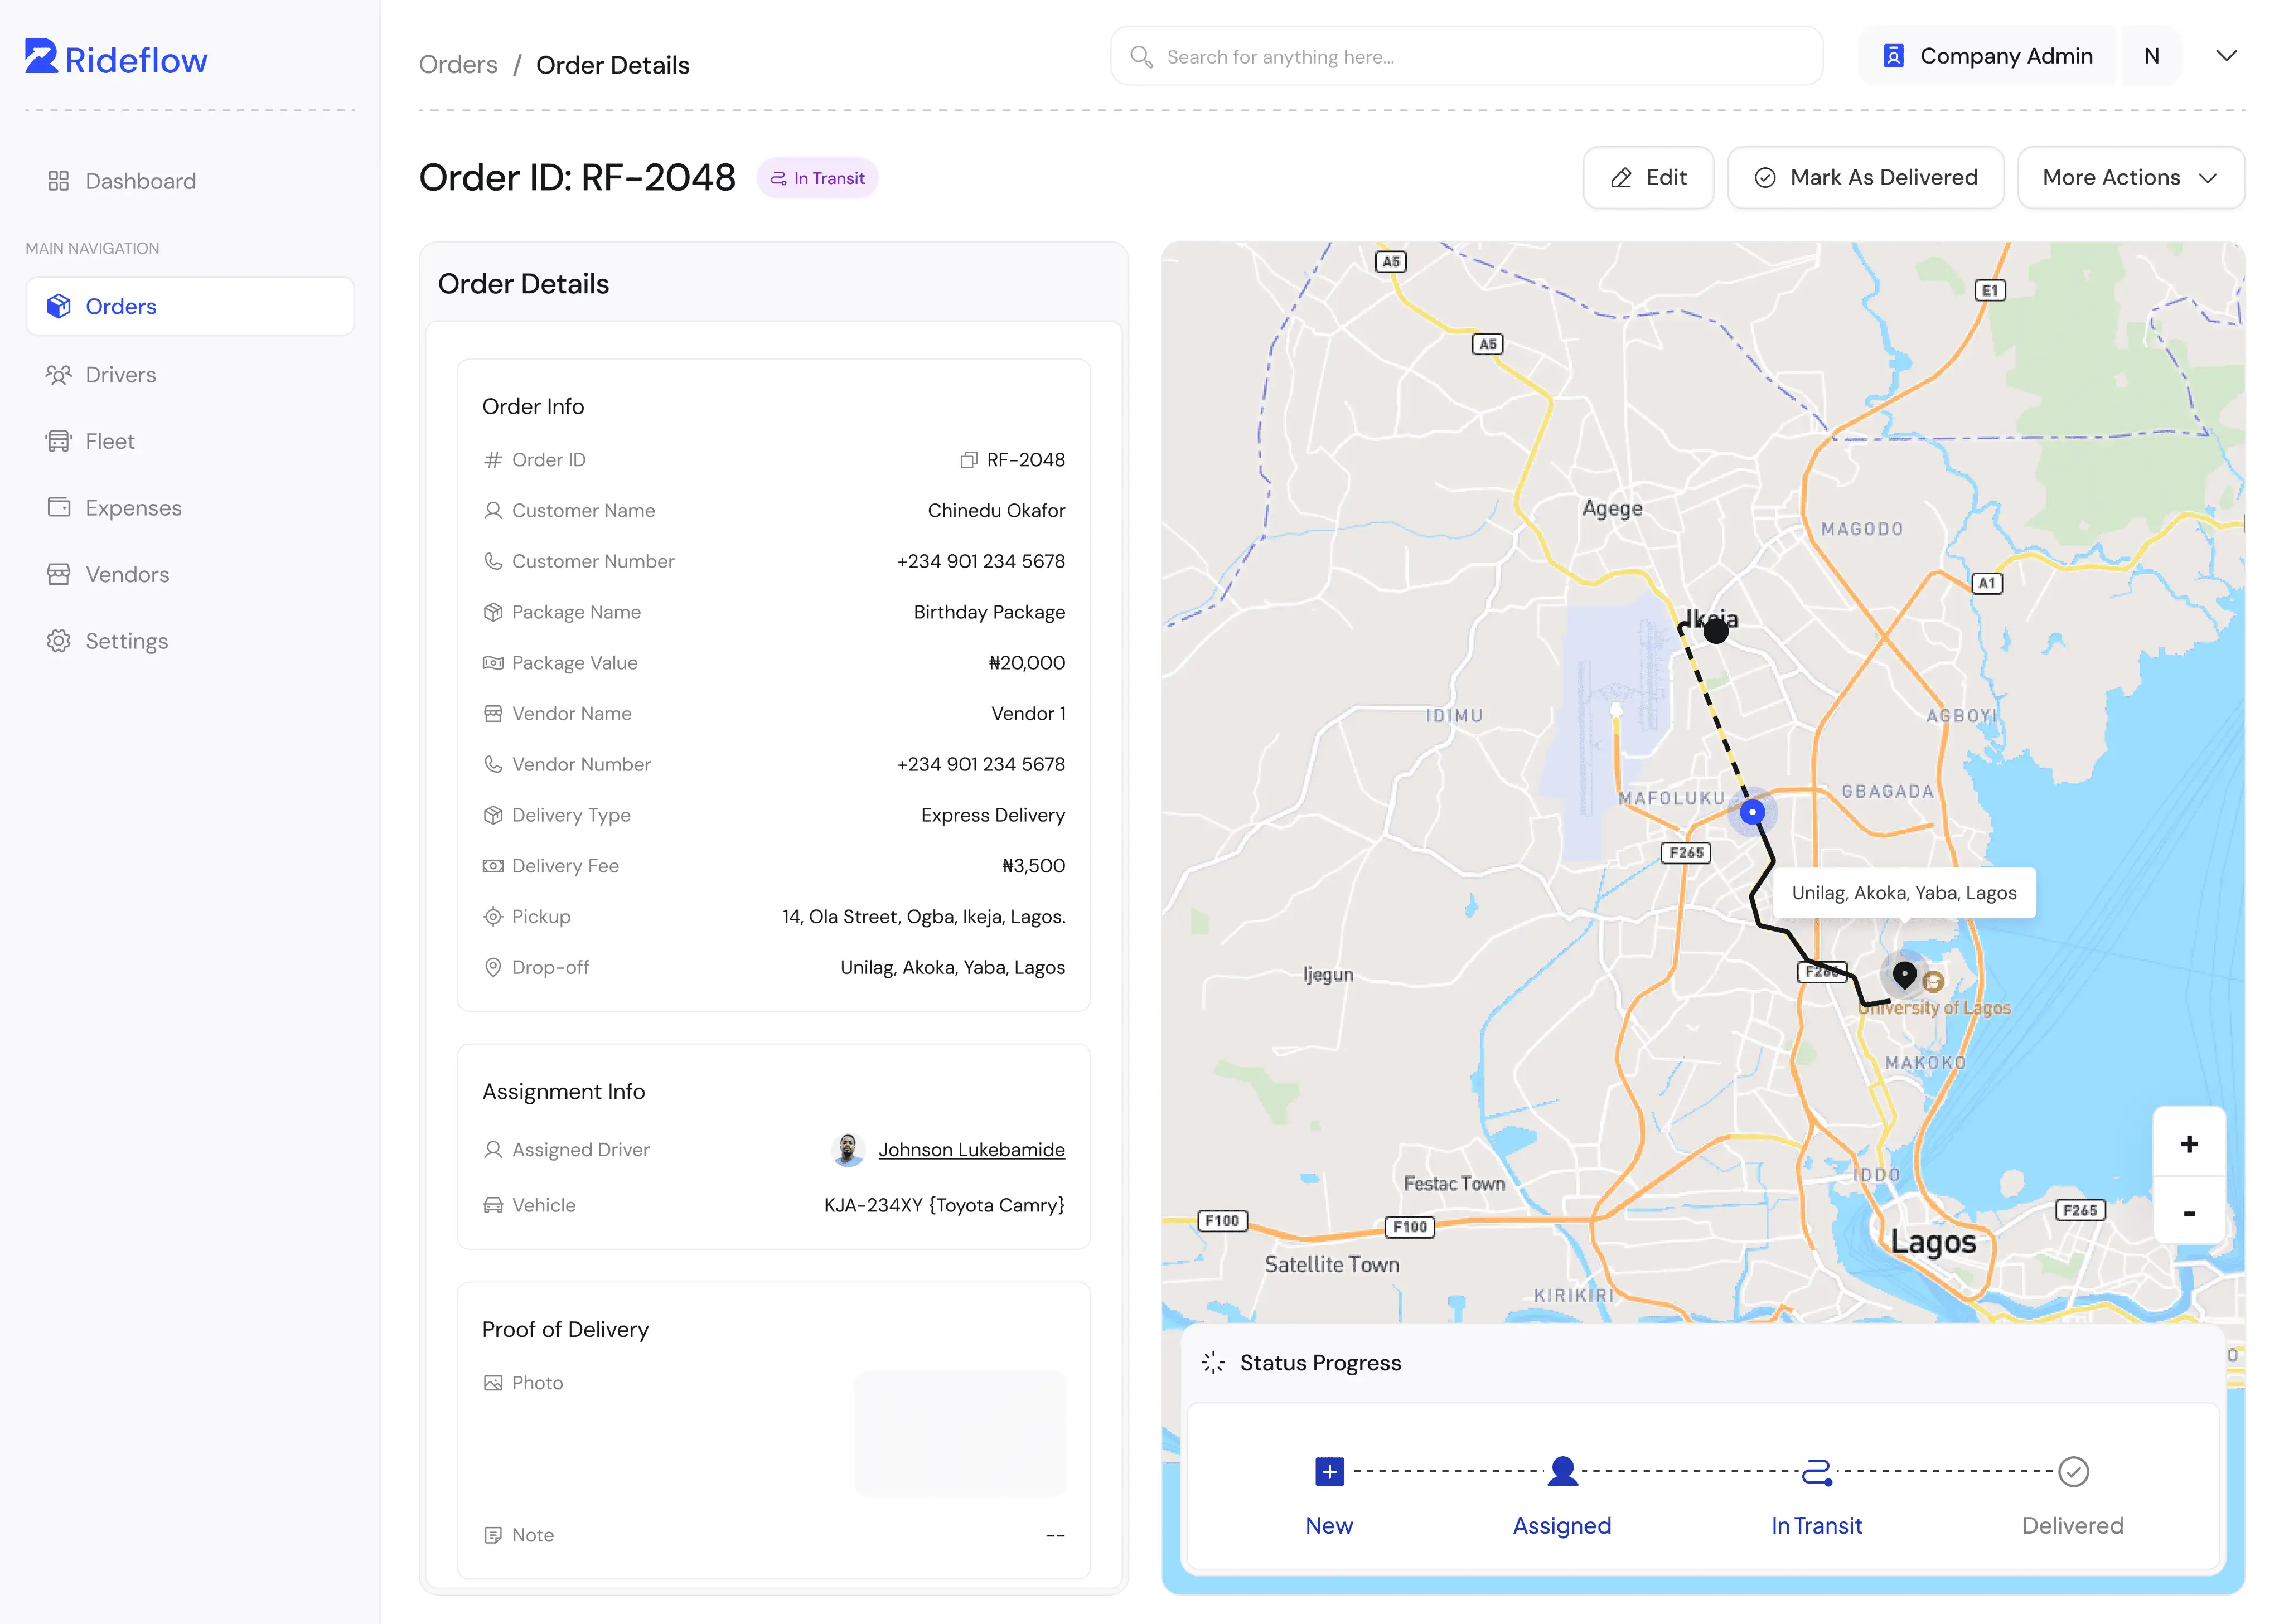Open the Dashboard from the sidebar
The width and height of the screenshot is (2284, 1624).
[139, 181]
